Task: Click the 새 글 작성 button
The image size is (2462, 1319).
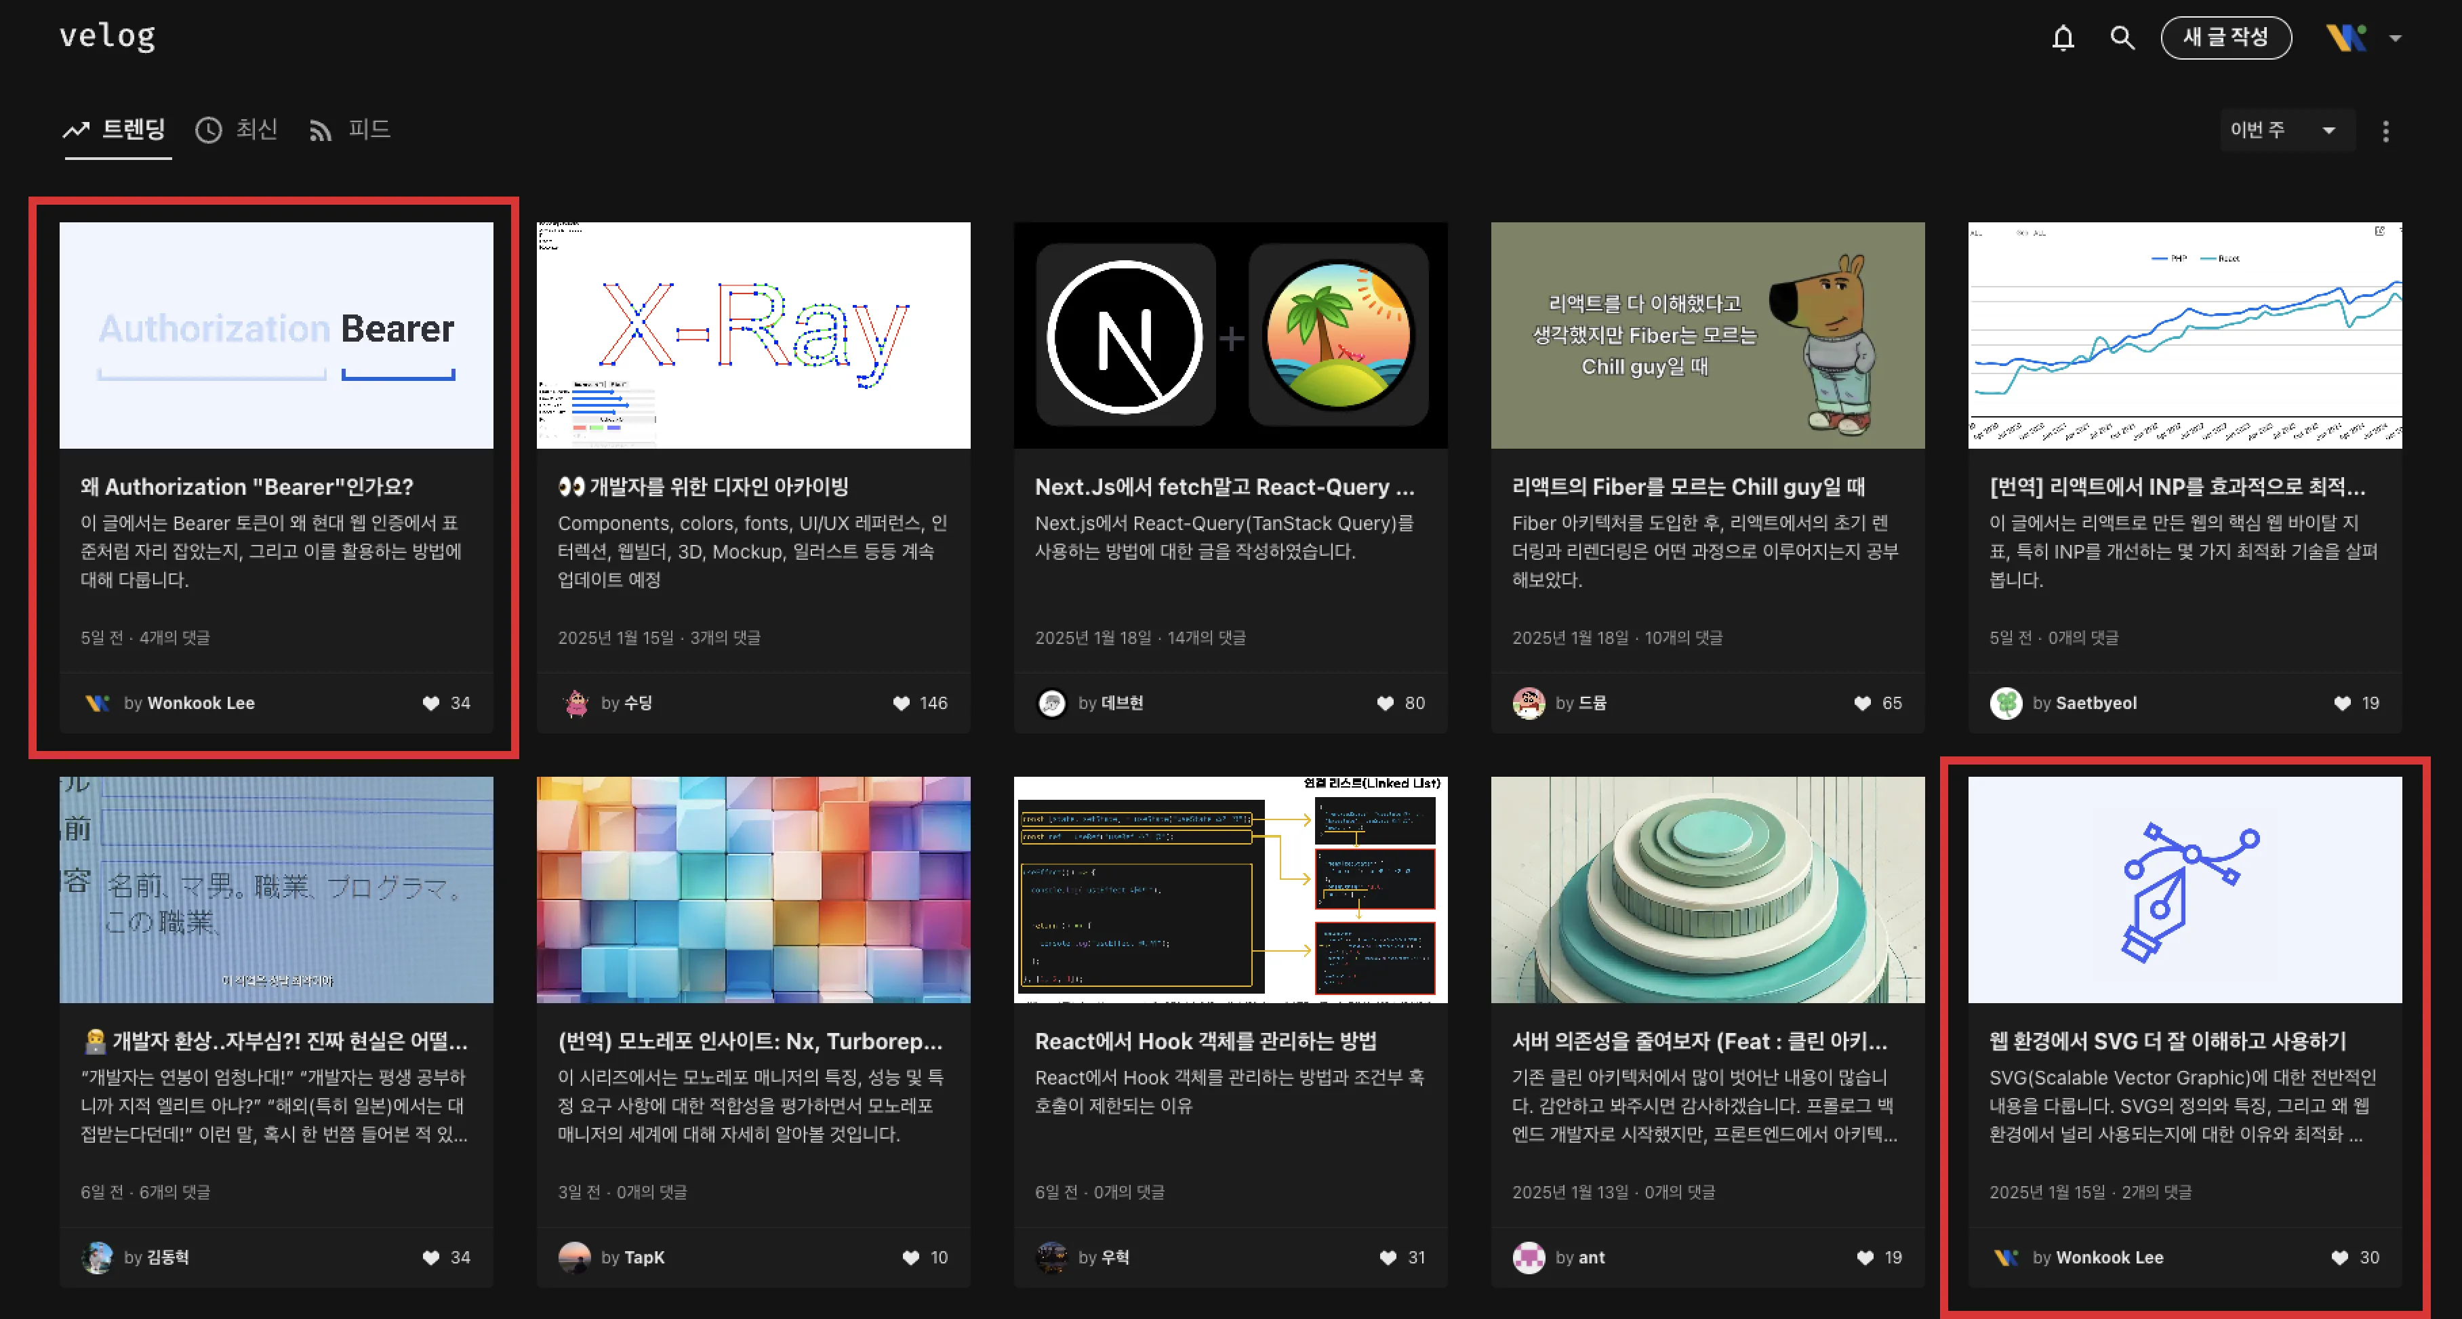Action: click(x=2226, y=38)
